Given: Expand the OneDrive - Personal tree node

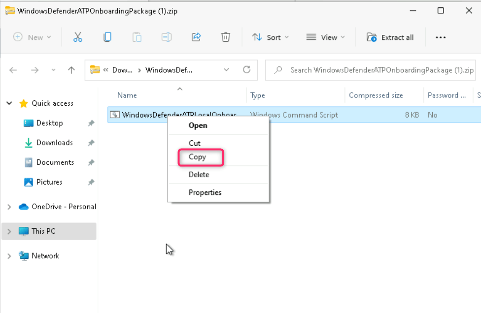Looking at the screenshot, I should click(9, 207).
